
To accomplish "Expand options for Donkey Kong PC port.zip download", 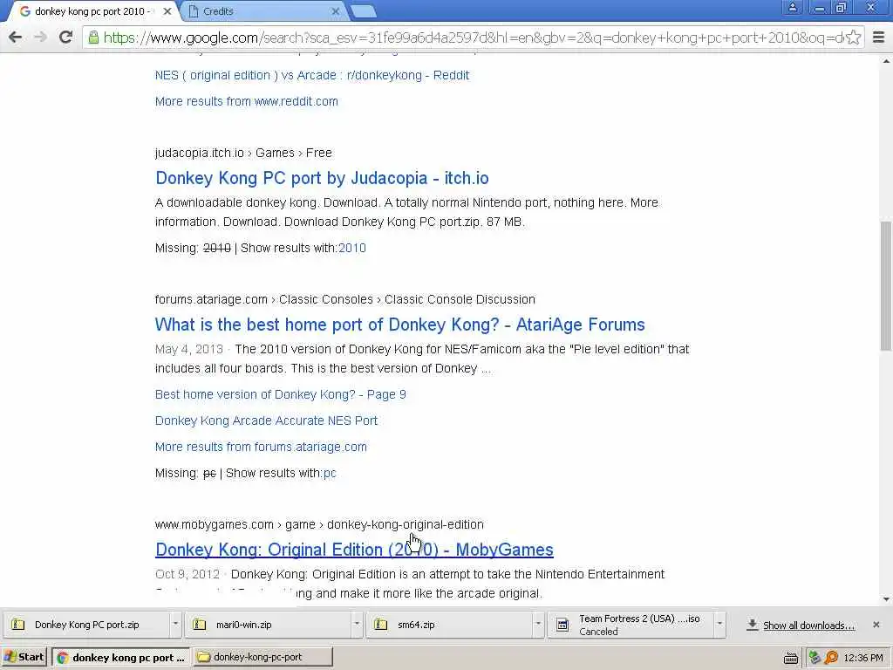I will 175,625.
